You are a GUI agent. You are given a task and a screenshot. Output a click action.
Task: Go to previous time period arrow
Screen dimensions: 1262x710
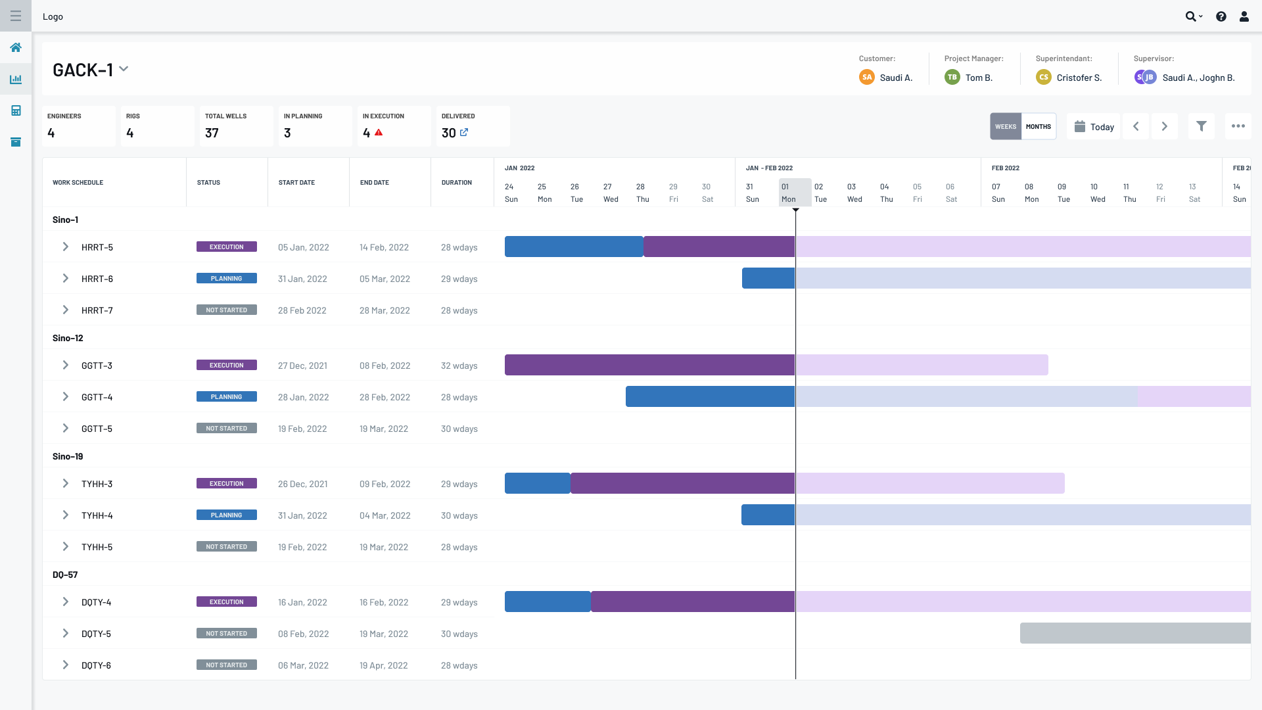click(x=1136, y=126)
